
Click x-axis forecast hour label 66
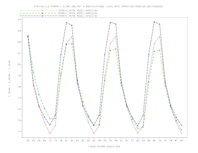pyautogui.click(x=149, y=140)
